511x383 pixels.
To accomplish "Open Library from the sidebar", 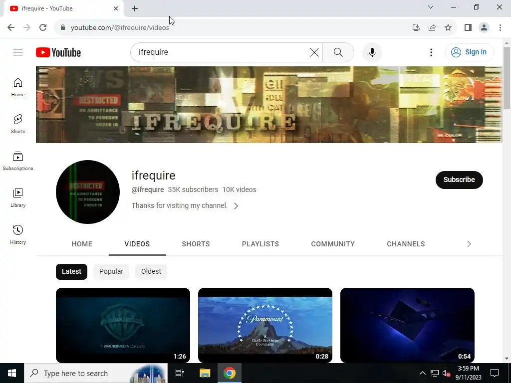I will point(18,197).
